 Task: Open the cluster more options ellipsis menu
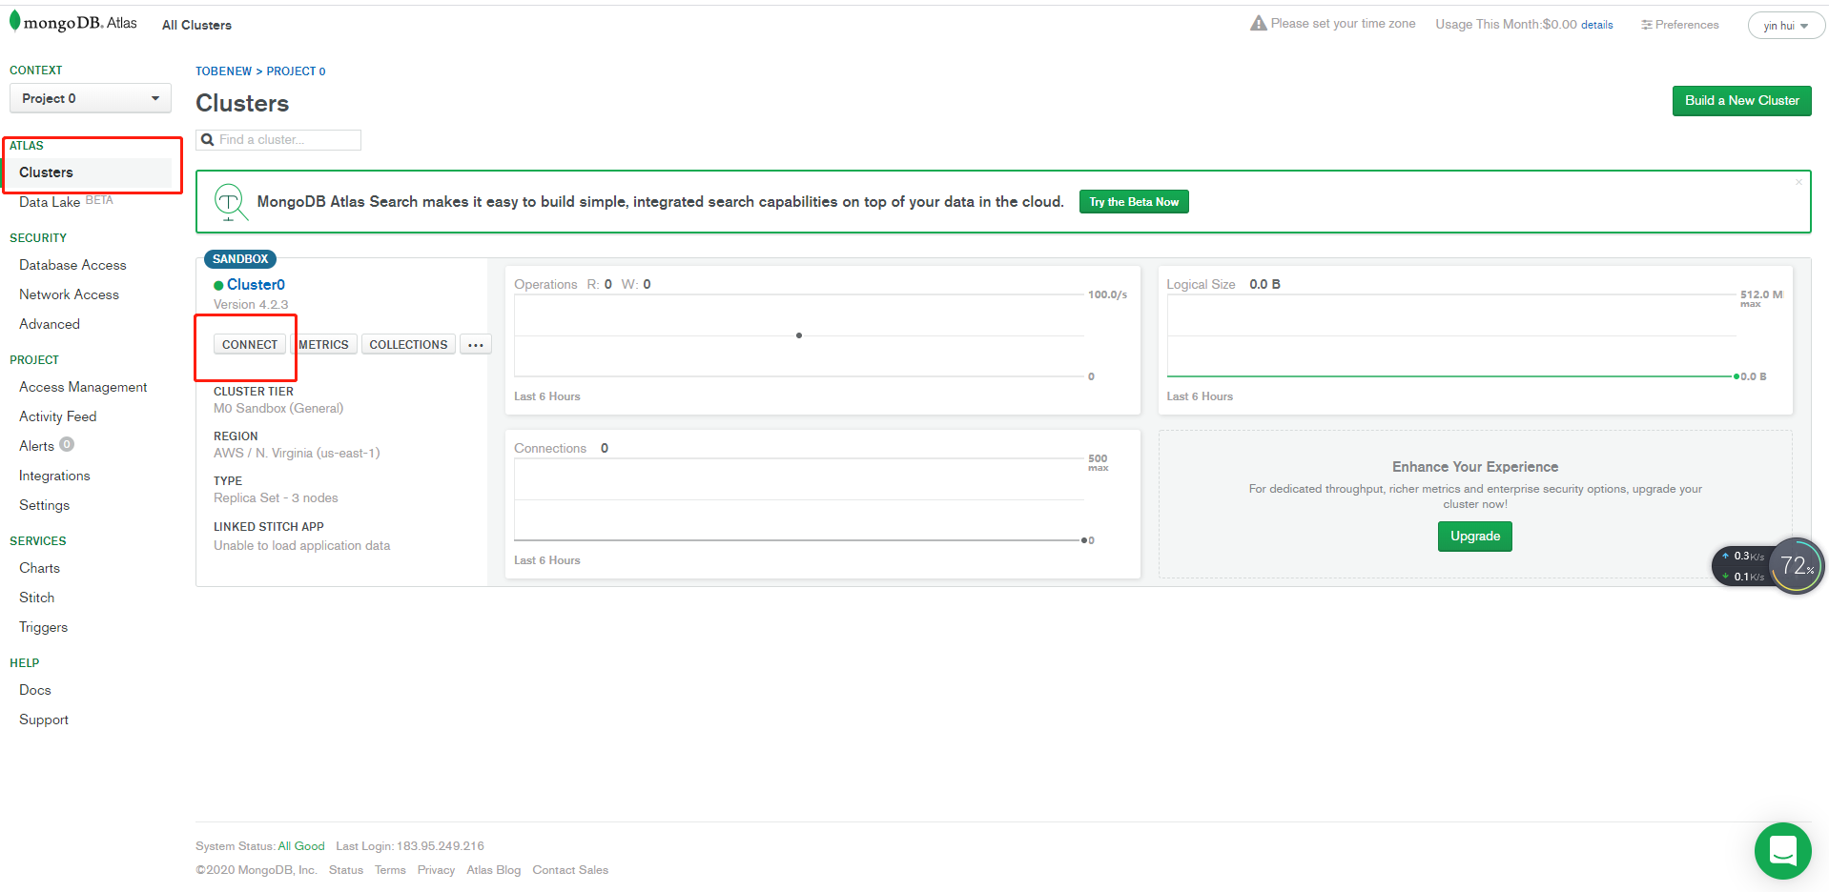coord(476,345)
